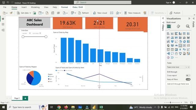Open Quick measure from ribbon

pyautogui.click(x=145, y=13)
